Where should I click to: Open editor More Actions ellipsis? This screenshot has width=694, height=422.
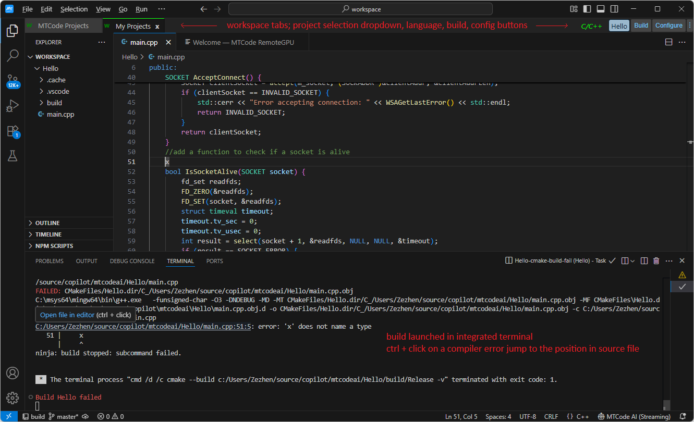(x=682, y=42)
